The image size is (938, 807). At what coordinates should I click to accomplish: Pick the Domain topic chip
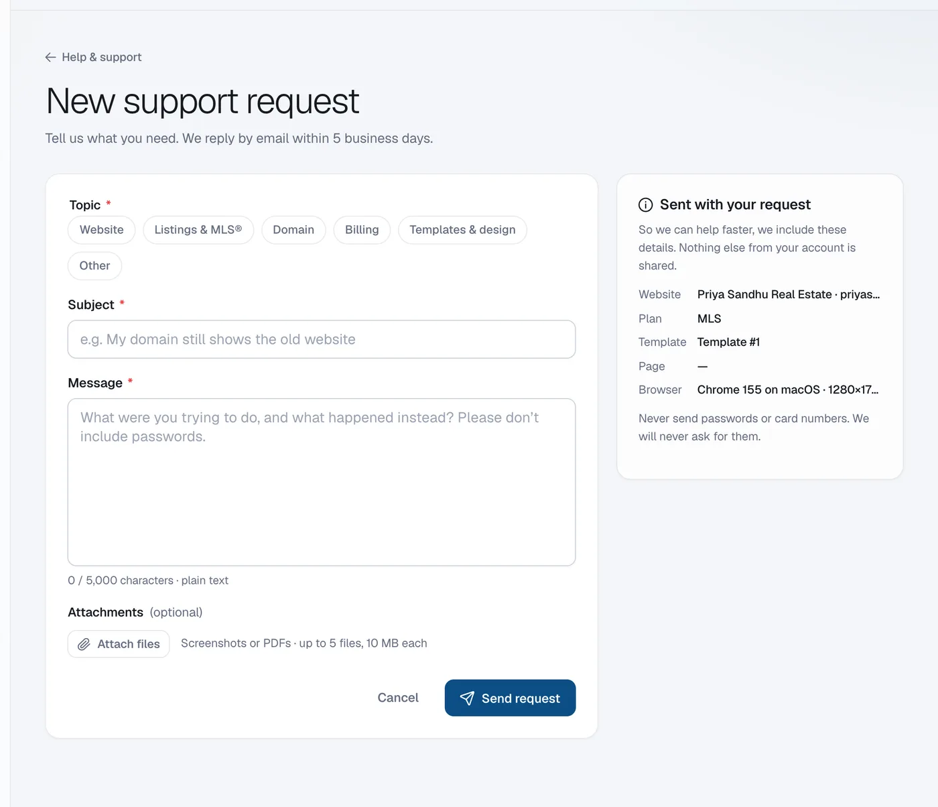(293, 230)
